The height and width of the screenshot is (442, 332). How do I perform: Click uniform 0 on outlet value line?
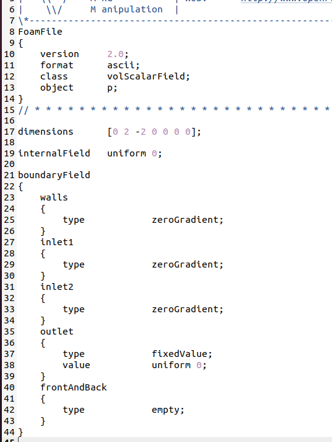pyautogui.click(x=177, y=365)
